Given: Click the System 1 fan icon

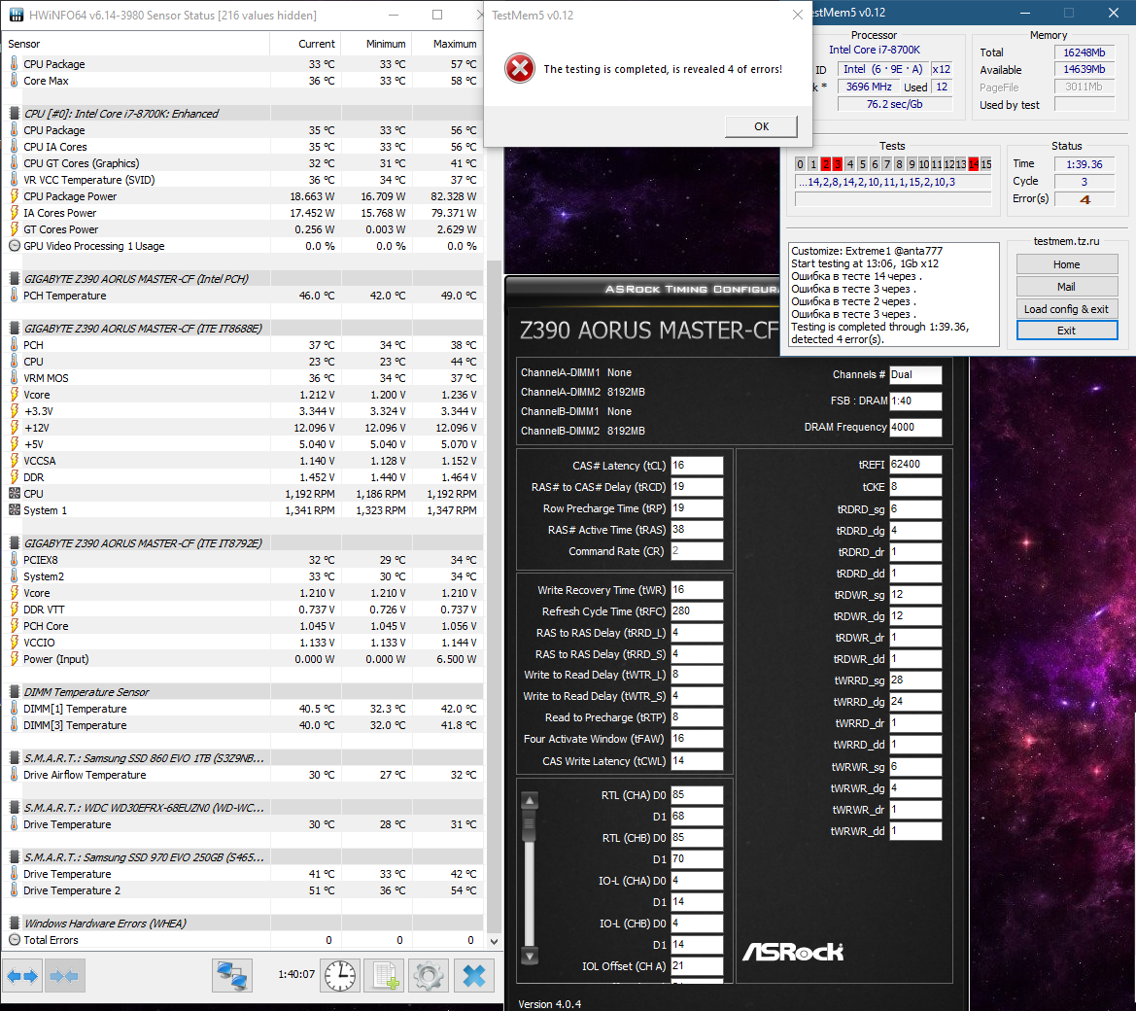Looking at the screenshot, I should point(14,510).
